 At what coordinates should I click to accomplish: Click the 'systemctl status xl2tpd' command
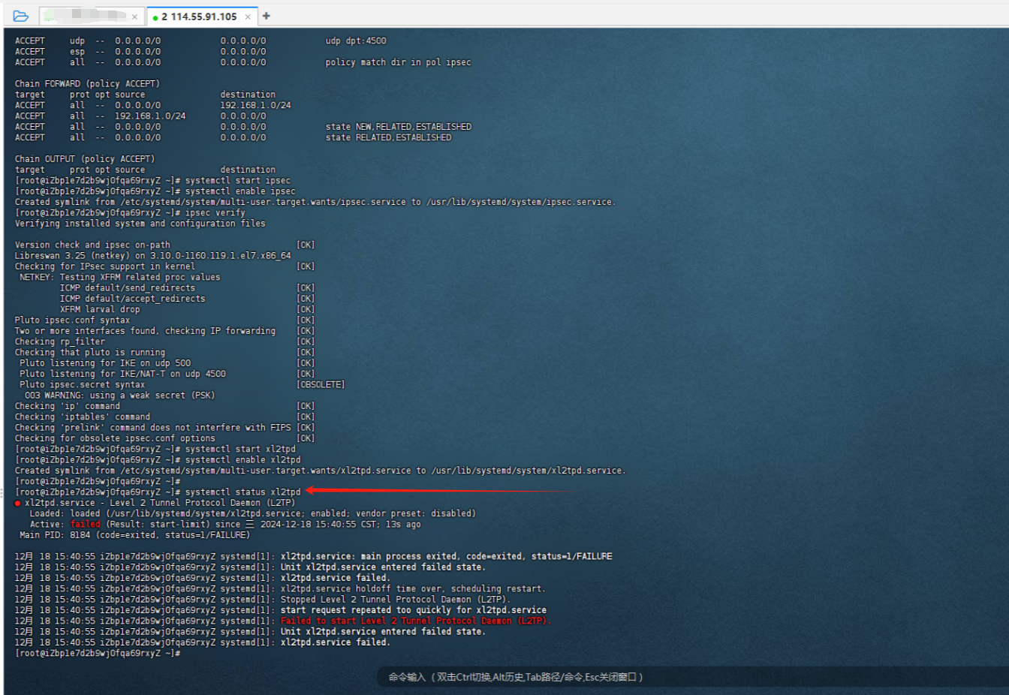tap(242, 492)
